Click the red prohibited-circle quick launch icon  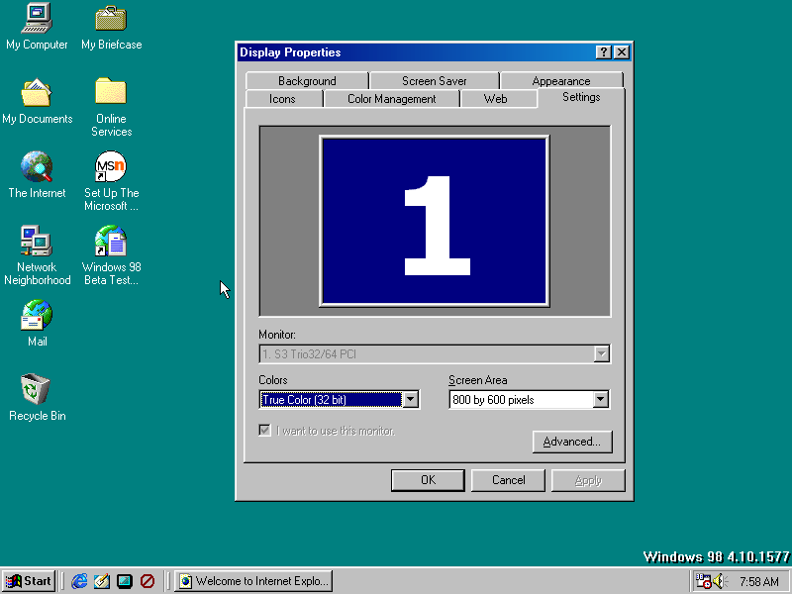pos(147,581)
